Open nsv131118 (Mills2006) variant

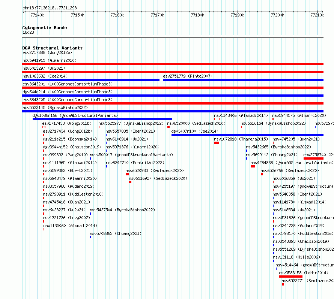tap(297, 257)
